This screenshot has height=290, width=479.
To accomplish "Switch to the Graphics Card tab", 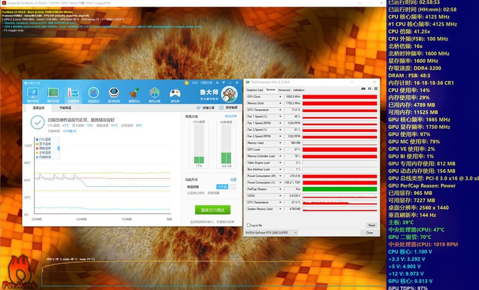I will pyautogui.click(x=255, y=90).
